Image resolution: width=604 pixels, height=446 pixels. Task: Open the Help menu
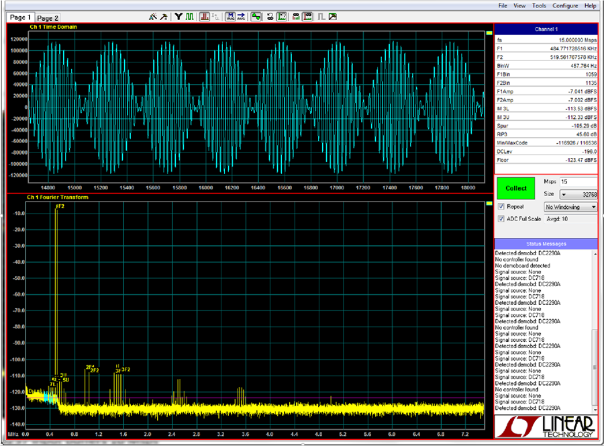(x=590, y=6)
